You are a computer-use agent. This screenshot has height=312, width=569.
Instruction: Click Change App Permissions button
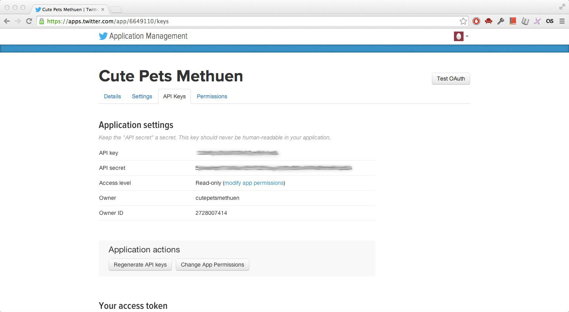coord(213,265)
